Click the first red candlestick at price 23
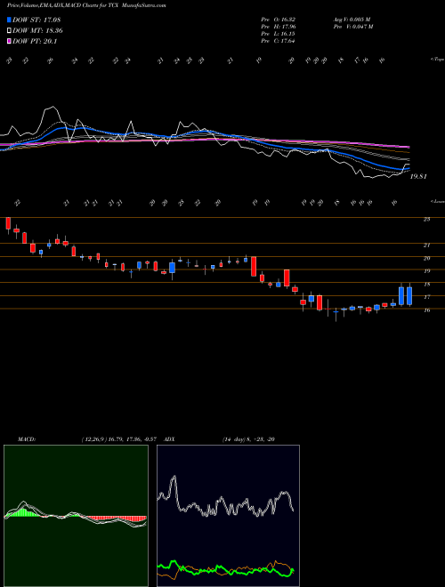The height and width of the screenshot is (587, 445). (8, 223)
